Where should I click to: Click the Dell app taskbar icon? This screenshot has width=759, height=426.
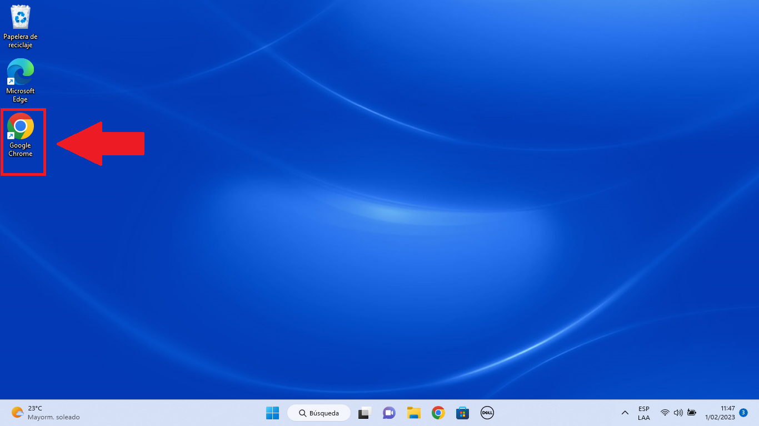(x=487, y=413)
